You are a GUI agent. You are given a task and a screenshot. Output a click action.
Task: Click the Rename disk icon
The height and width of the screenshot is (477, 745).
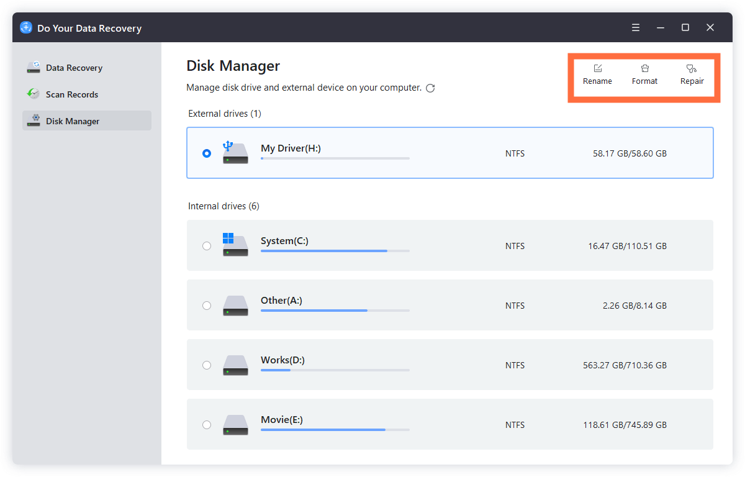(x=597, y=68)
